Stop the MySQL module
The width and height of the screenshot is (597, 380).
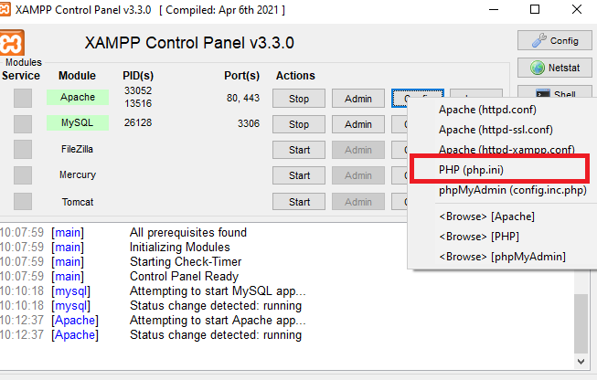pyautogui.click(x=298, y=124)
